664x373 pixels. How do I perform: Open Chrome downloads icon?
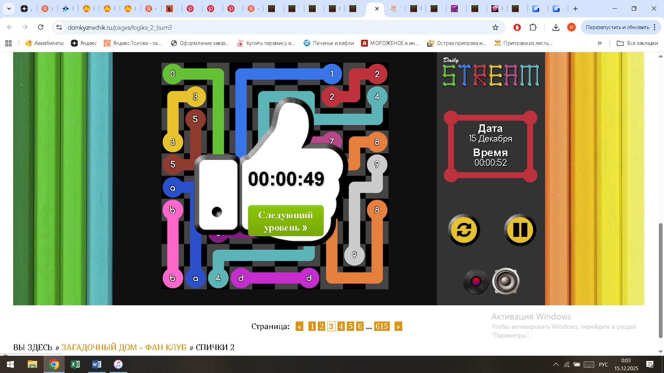[556, 27]
